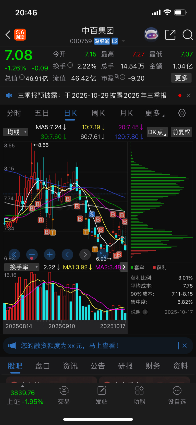Tap the back arrow icon

[8, 35]
